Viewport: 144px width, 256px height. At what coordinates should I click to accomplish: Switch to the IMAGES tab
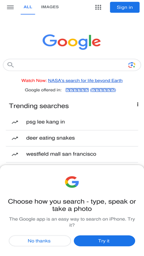coord(50,7)
